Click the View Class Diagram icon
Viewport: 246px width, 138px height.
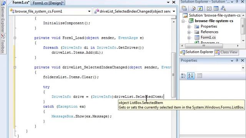point(223,8)
